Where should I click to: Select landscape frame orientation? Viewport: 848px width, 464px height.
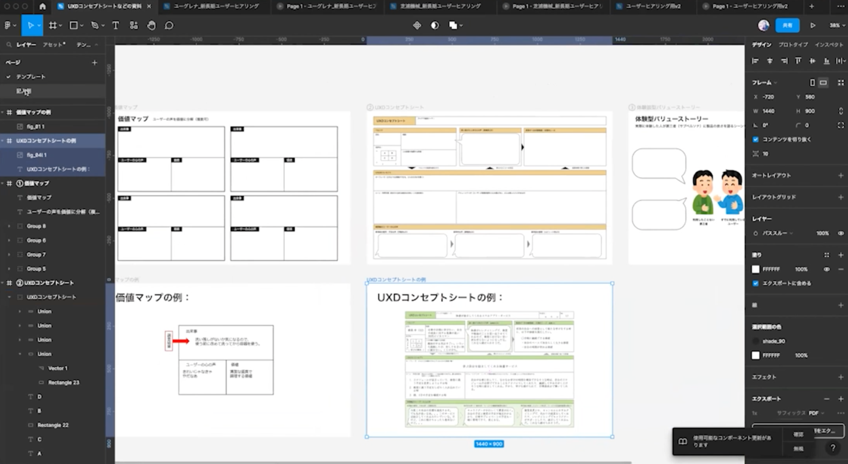[x=823, y=83]
